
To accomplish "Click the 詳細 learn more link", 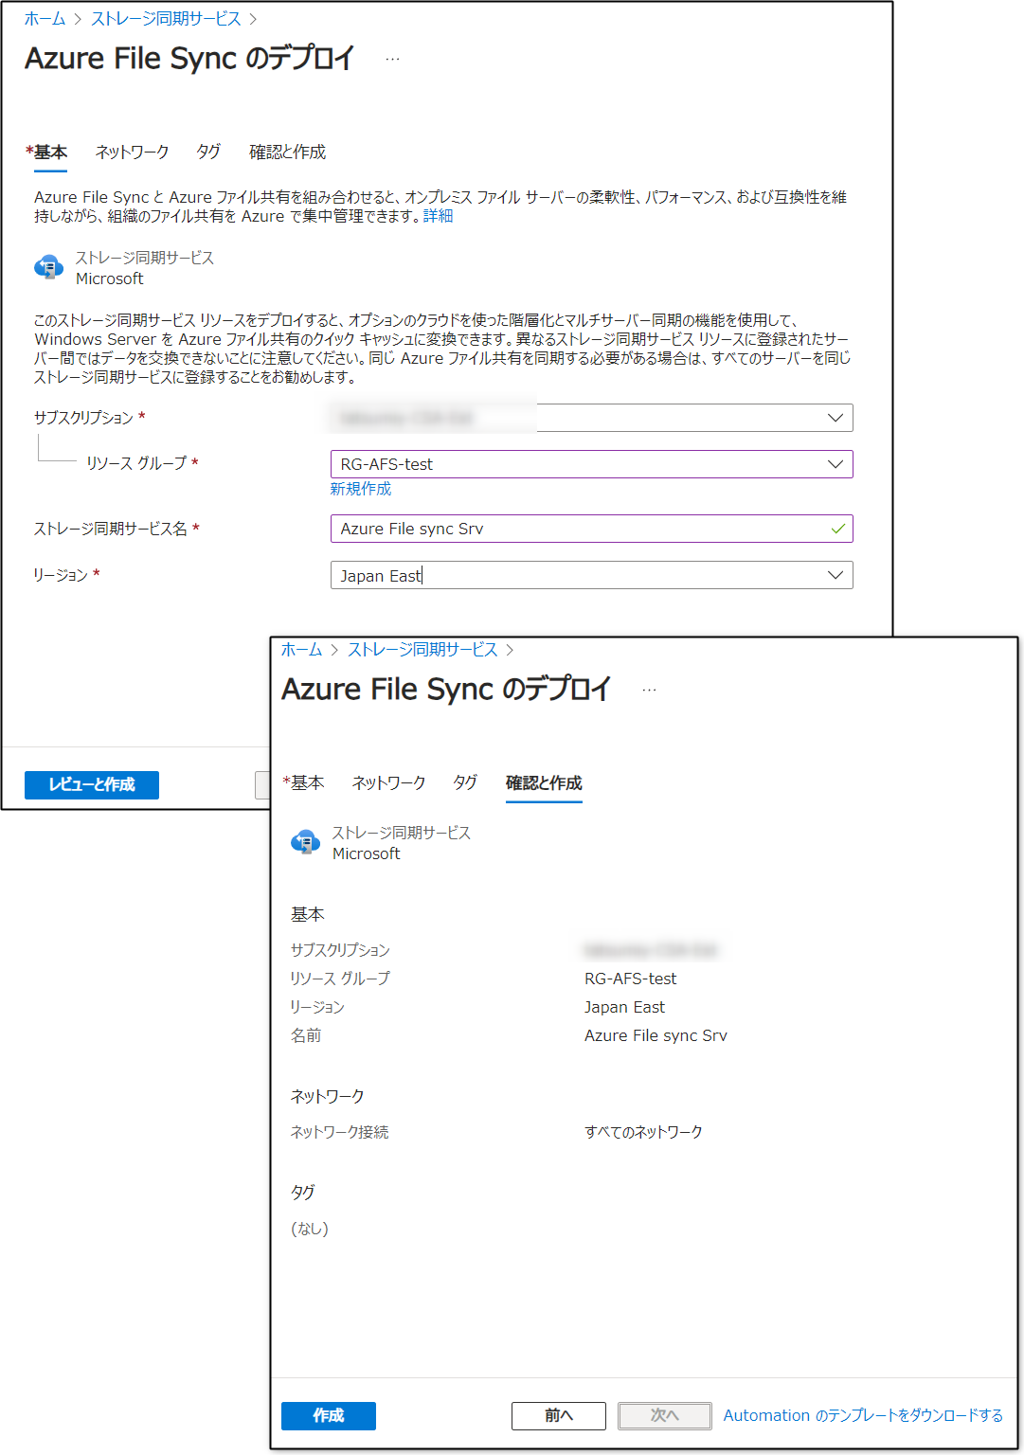I will click(x=438, y=216).
